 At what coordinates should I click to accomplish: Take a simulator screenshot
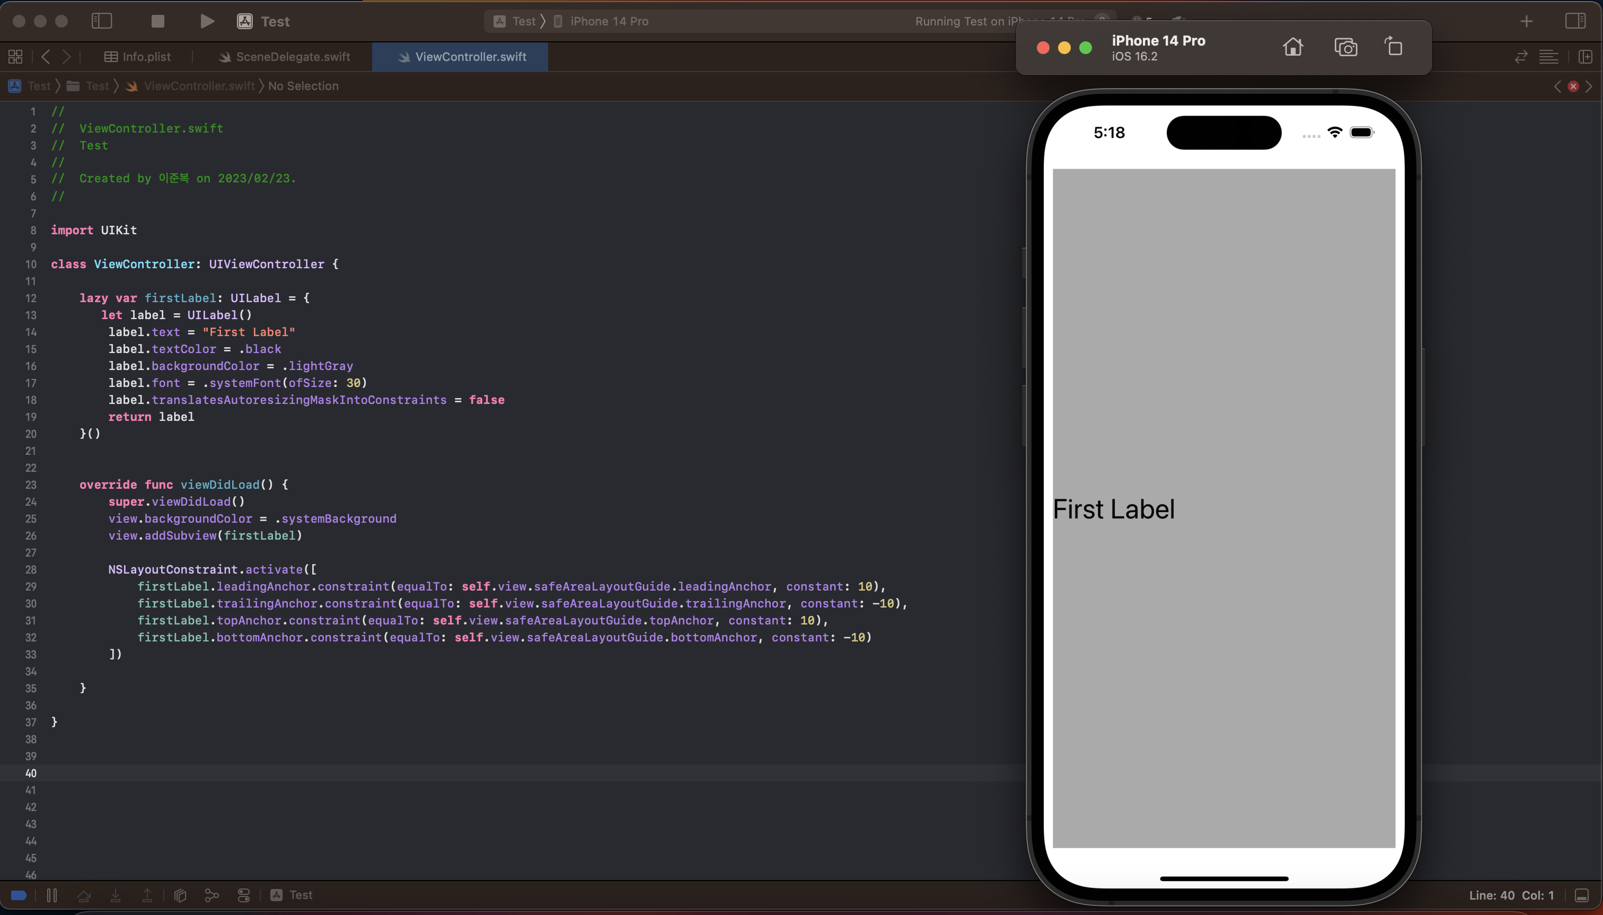1345,47
